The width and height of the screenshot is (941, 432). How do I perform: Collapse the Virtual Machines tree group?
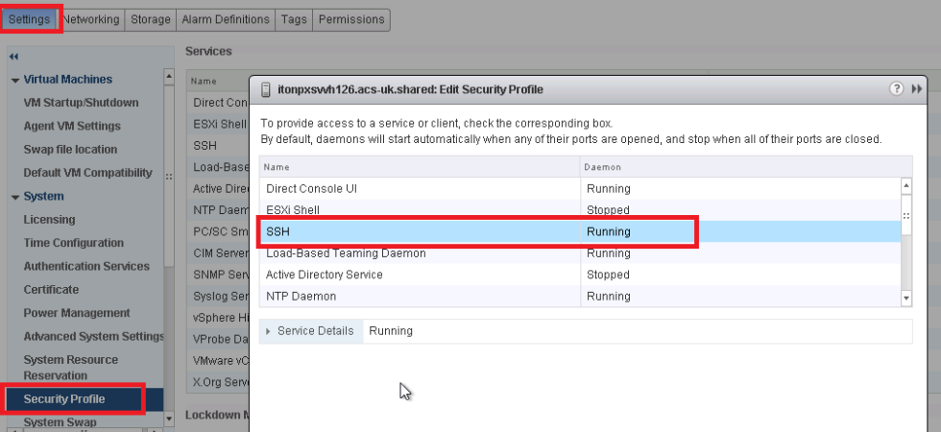[14, 80]
